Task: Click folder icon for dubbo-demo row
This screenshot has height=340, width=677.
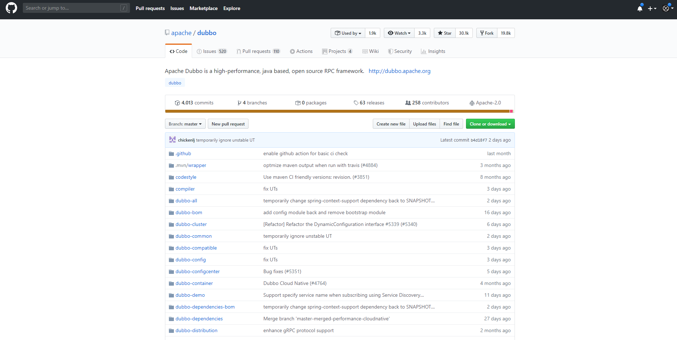Action: [x=171, y=295]
